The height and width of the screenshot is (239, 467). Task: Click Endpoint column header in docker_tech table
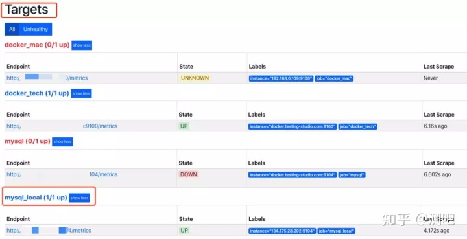click(x=18, y=115)
